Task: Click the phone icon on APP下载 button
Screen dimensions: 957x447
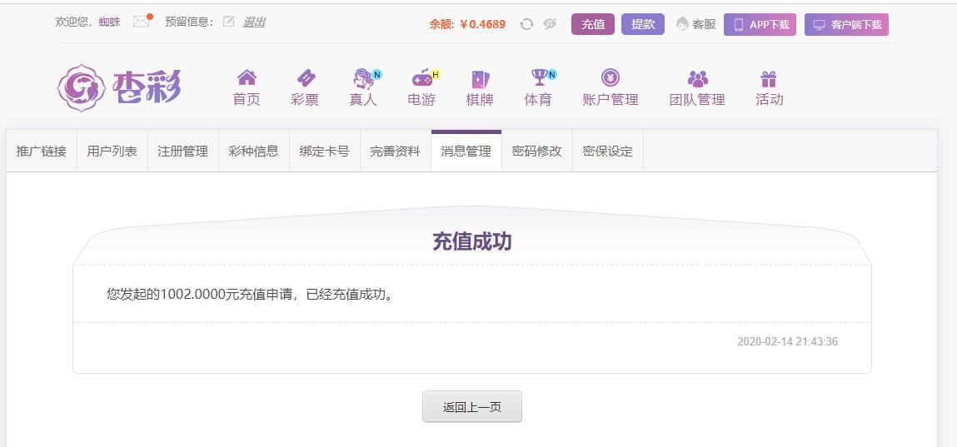Action: click(739, 25)
